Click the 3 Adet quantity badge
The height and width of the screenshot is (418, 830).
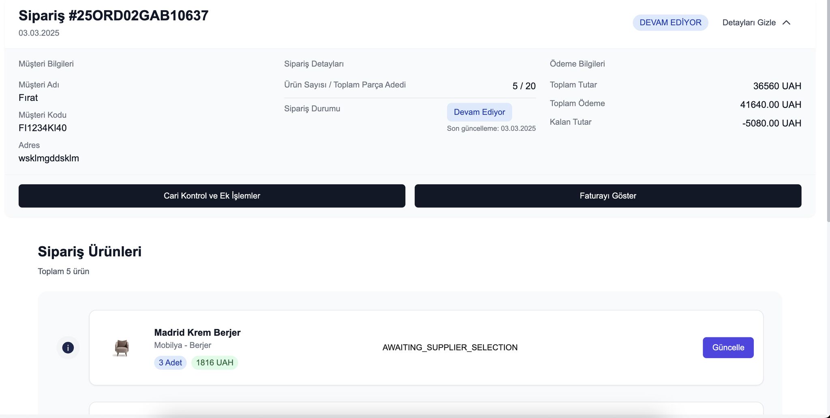[170, 363]
